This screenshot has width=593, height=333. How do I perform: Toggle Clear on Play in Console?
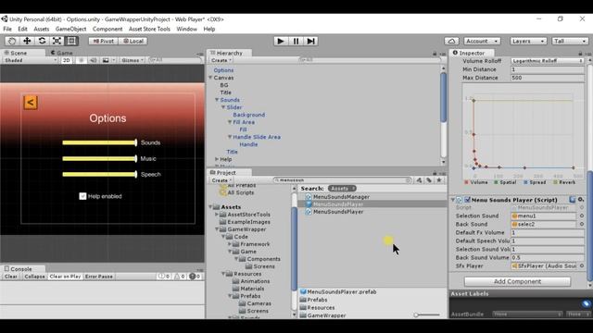[65, 277]
